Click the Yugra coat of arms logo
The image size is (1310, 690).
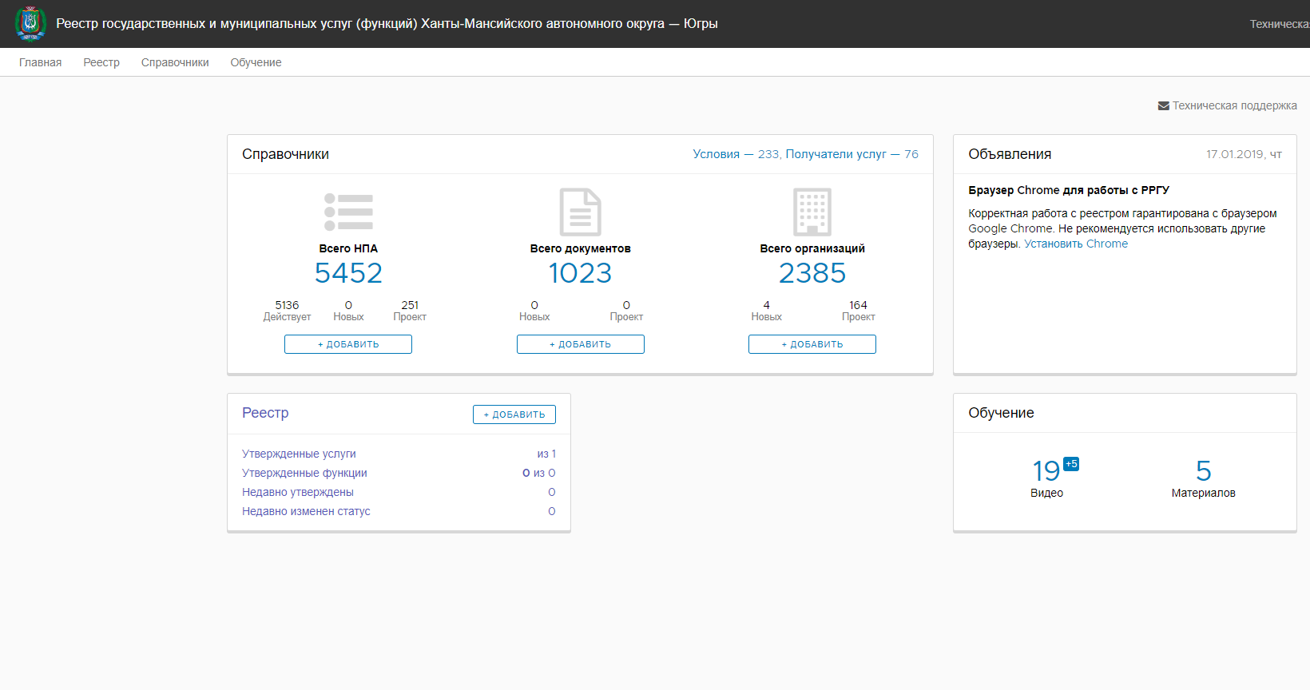pos(30,23)
